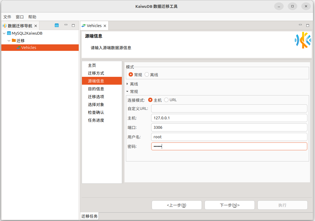This screenshot has width=315, height=221.
Task: Click the MySQL2KaiwuDB project icon
Action: [9, 33]
